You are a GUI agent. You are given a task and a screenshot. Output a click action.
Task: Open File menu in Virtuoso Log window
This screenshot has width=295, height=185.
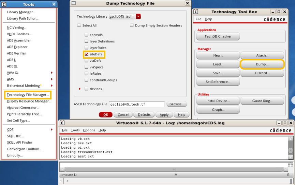(x=65, y=130)
